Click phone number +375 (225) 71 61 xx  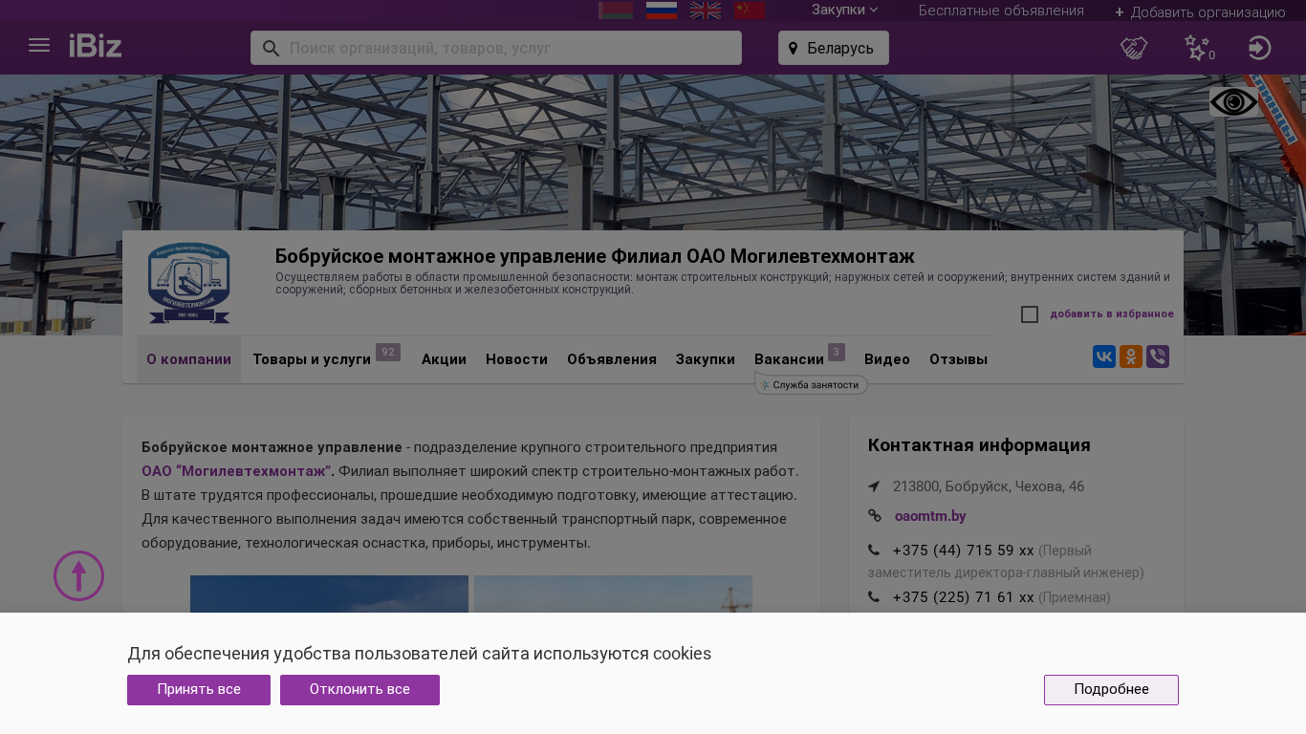coord(963,597)
